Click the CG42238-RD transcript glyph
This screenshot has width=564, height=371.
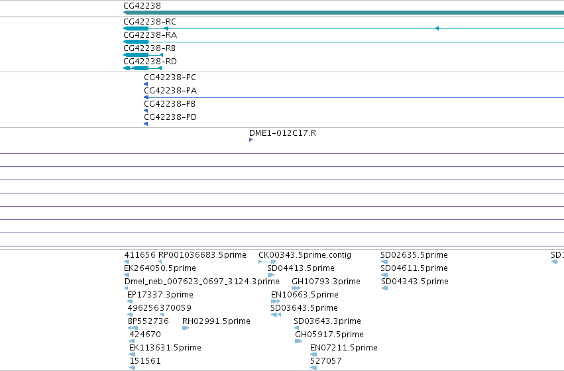click(142, 68)
